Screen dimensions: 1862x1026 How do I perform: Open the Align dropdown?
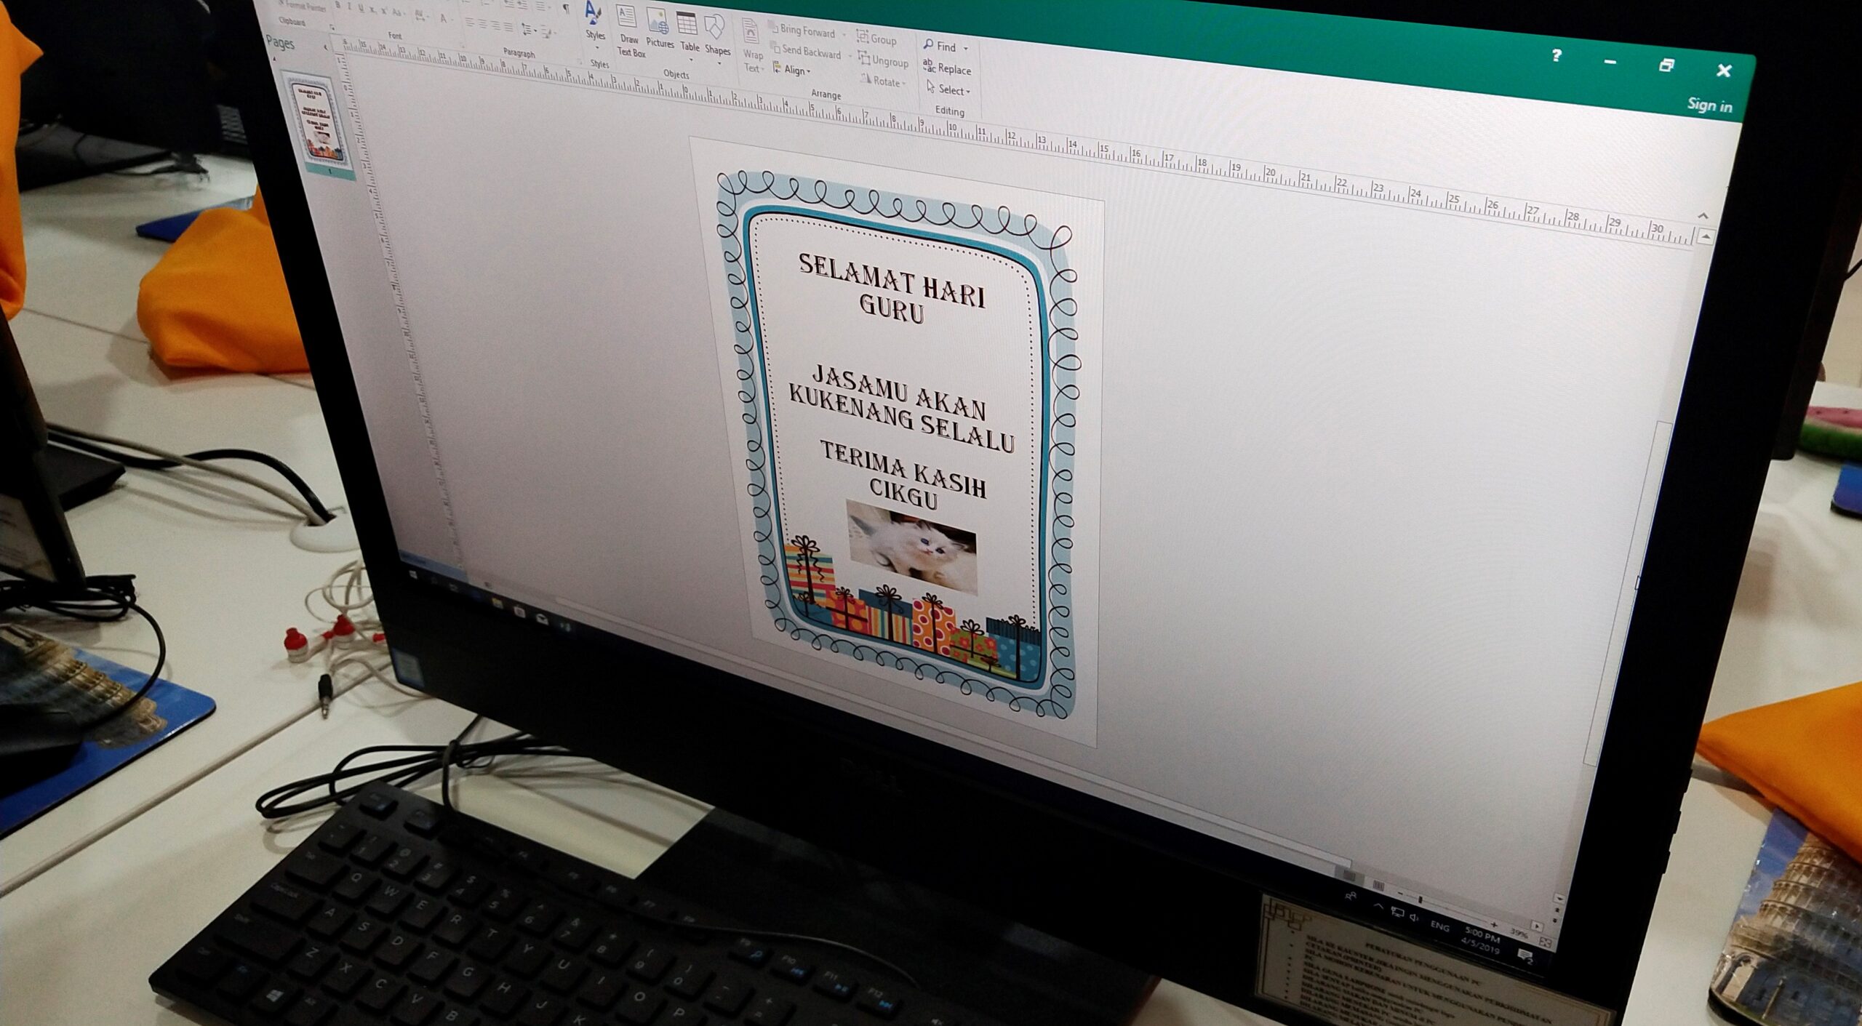[791, 70]
